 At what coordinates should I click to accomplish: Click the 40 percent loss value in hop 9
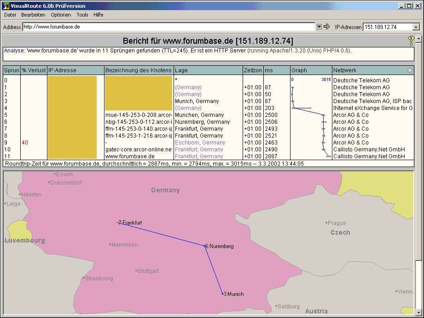tap(25, 143)
